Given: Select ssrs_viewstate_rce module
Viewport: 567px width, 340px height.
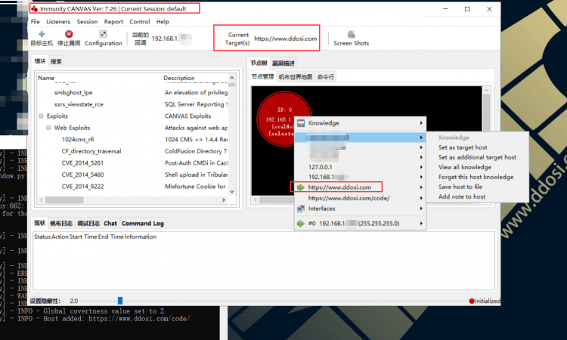Looking at the screenshot, I should 79,104.
